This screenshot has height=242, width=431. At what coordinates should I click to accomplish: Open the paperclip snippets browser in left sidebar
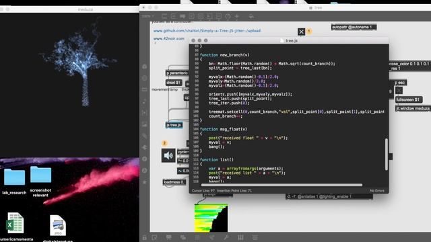pos(145,136)
